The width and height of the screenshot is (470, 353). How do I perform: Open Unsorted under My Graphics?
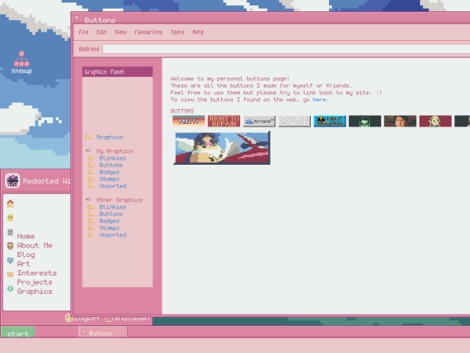112,187
